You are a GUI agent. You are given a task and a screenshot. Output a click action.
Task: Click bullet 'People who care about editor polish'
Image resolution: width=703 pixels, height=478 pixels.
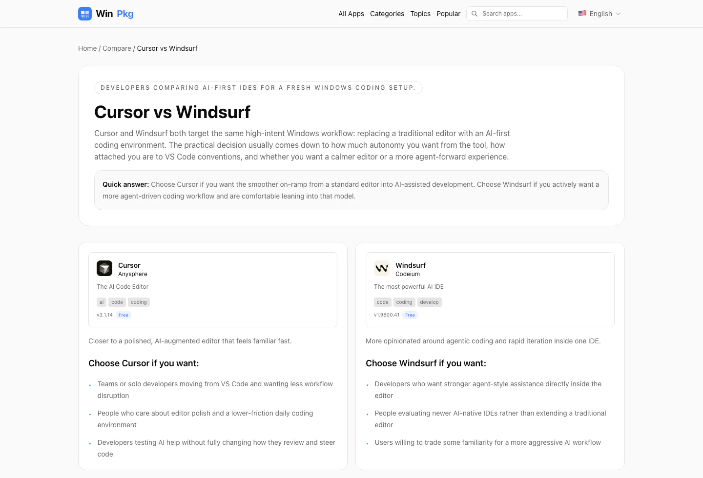205,419
